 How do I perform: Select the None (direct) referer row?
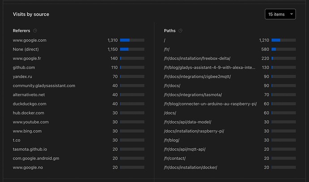pyautogui.click(x=27, y=49)
